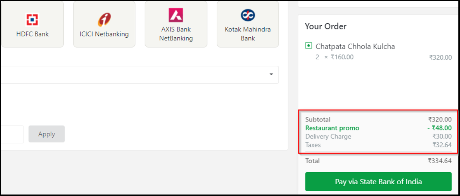Choose the ICICI Netbanking option tile

(104, 24)
